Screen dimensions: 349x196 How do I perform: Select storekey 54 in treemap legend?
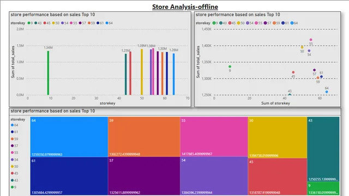click(15, 160)
